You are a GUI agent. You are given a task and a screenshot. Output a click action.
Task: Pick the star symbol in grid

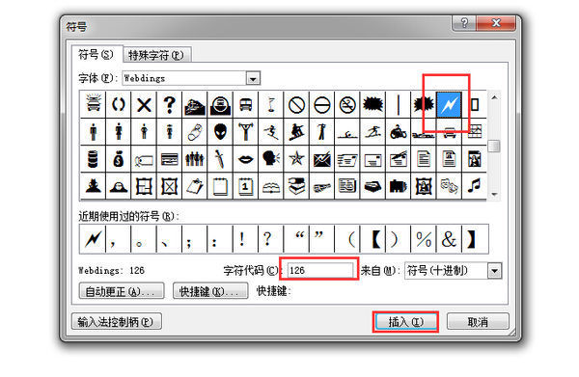pyautogui.click(x=296, y=159)
